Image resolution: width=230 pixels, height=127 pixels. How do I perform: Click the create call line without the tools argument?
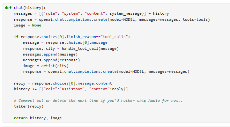coord(106,71)
